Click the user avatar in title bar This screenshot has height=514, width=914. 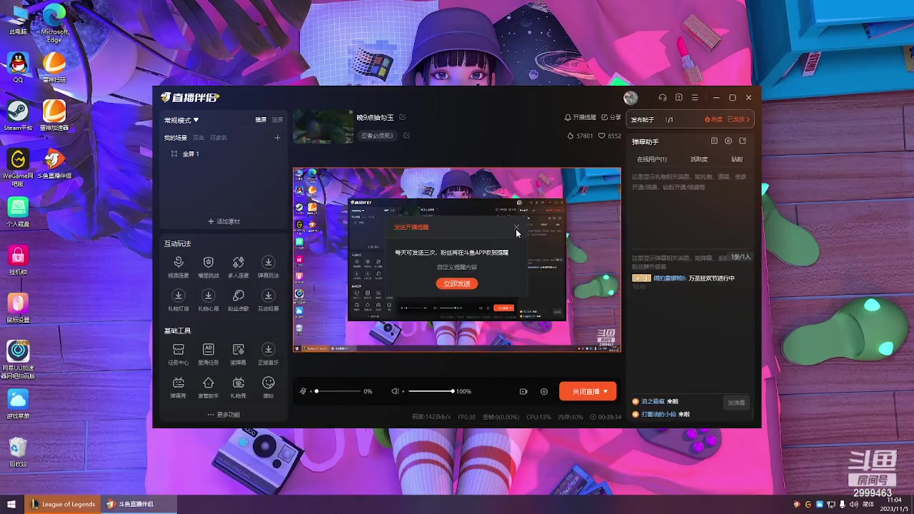631,98
